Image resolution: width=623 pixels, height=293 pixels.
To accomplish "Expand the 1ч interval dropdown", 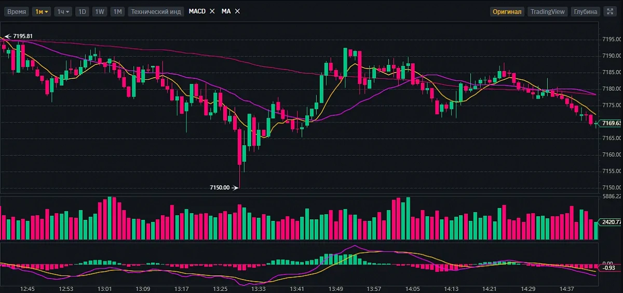I will 63,11.
